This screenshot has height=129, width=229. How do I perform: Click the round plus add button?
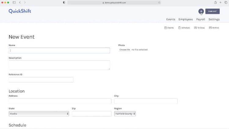tap(201, 11)
